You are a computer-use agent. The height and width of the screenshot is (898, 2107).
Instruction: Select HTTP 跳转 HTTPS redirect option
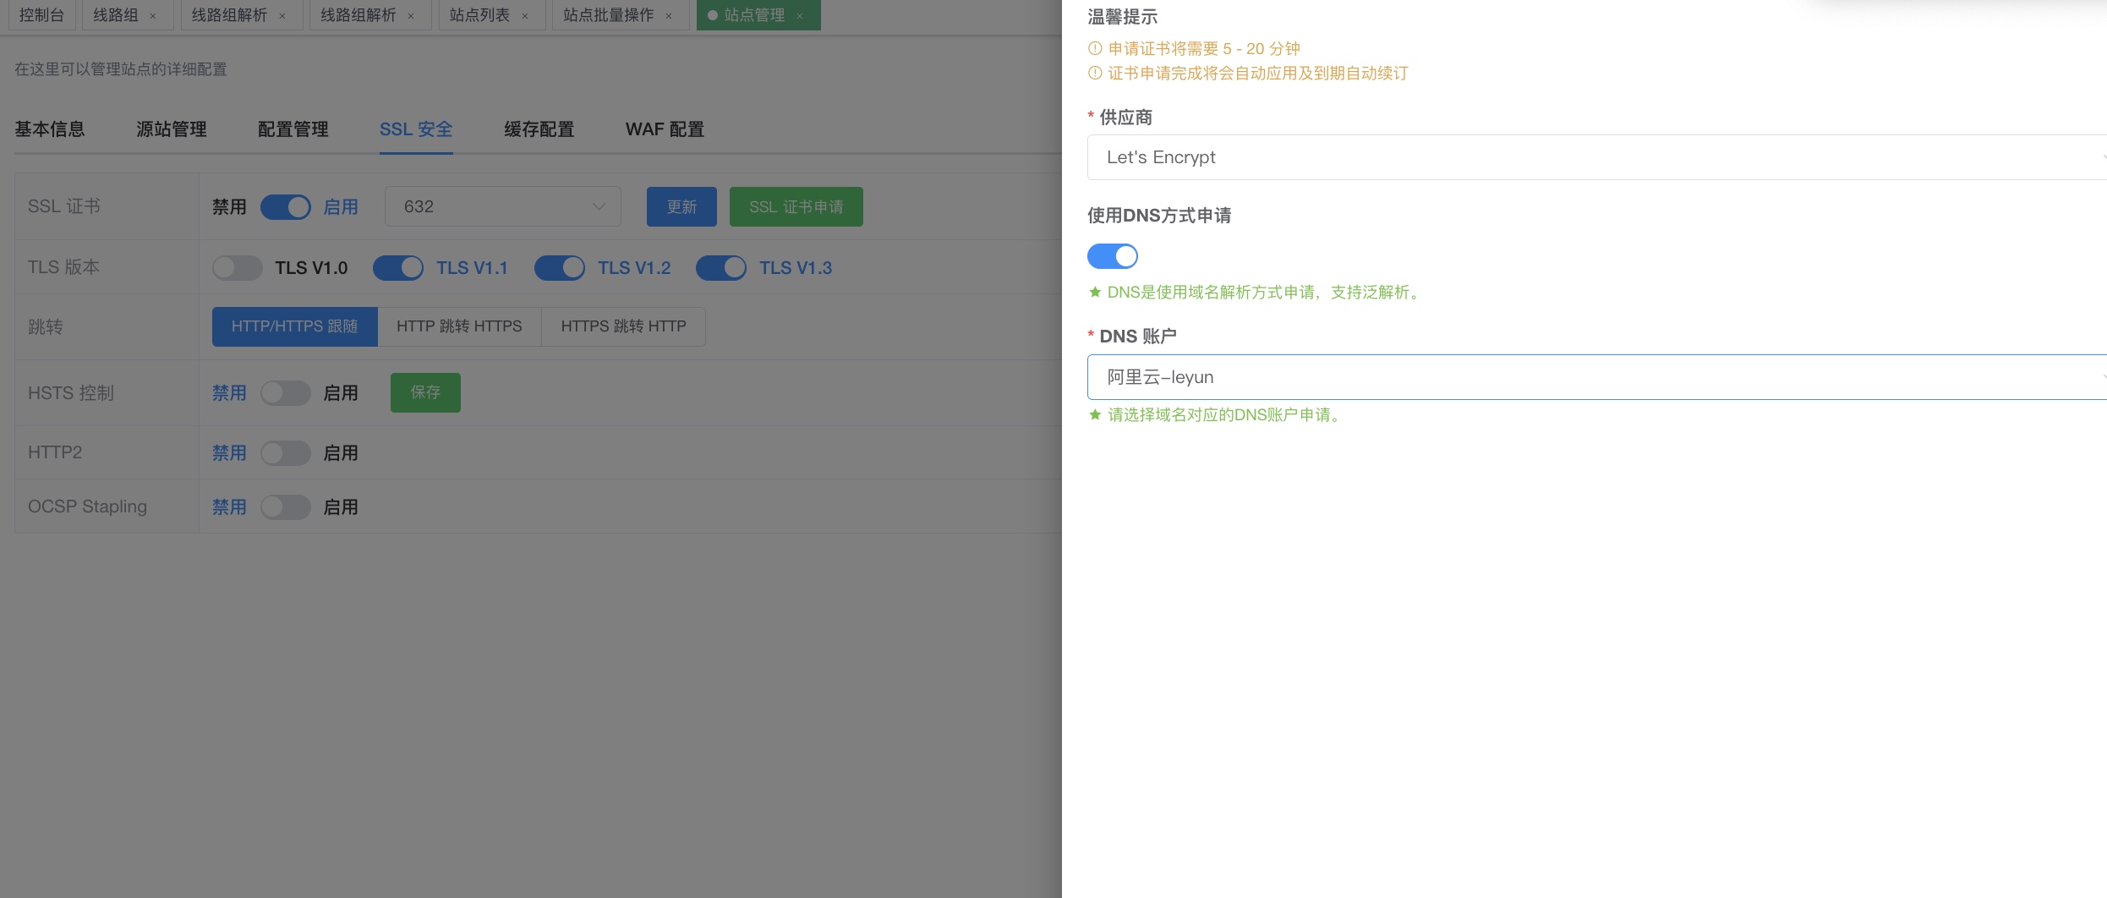click(x=459, y=326)
